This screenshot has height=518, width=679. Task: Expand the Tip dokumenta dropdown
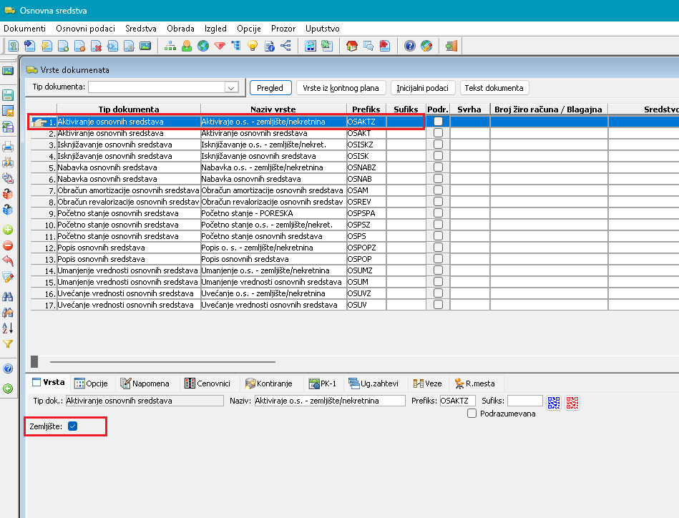click(230, 88)
